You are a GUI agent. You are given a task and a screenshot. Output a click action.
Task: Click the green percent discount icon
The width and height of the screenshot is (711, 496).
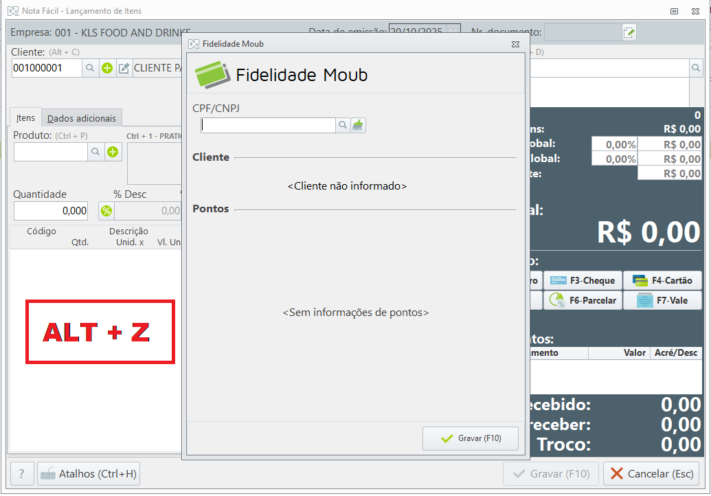coord(106,211)
